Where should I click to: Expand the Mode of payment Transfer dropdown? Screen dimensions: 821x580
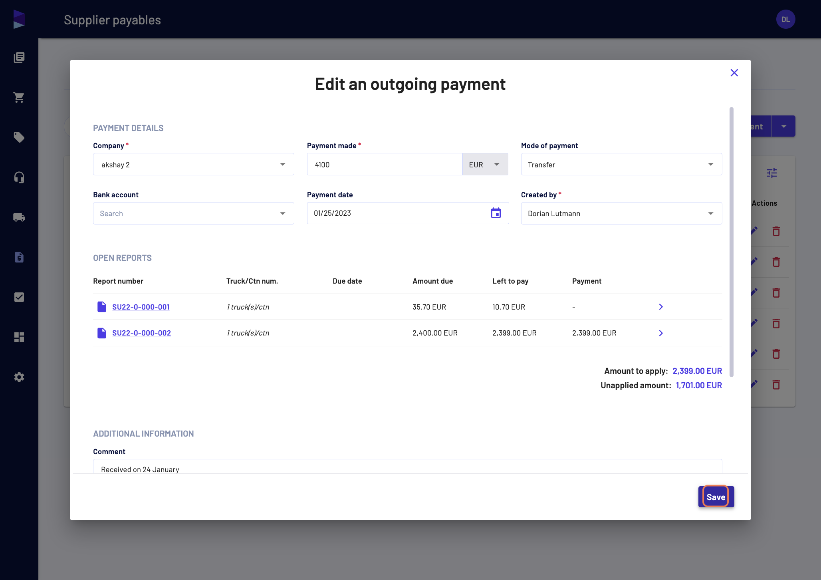tap(621, 164)
